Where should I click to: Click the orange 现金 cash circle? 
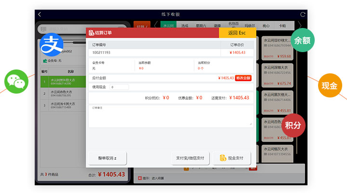pyautogui.click(x=329, y=85)
